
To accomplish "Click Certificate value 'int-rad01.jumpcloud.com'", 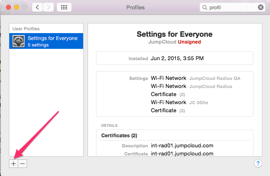I will [182, 153].
